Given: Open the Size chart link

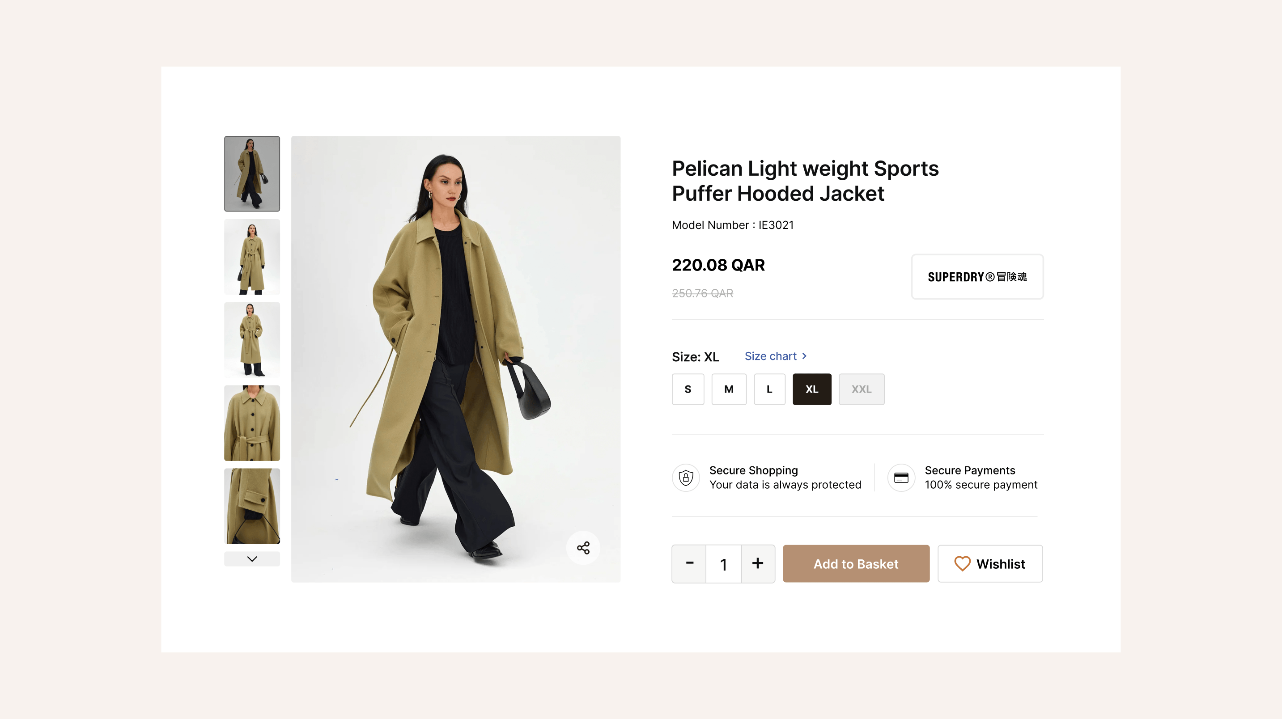Looking at the screenshot, I should (770, 356).
